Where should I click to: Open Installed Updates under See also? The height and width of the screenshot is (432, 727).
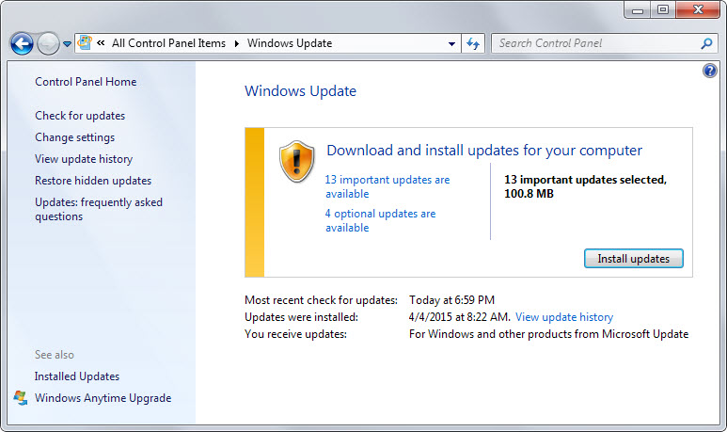click(x=77, y=376)
